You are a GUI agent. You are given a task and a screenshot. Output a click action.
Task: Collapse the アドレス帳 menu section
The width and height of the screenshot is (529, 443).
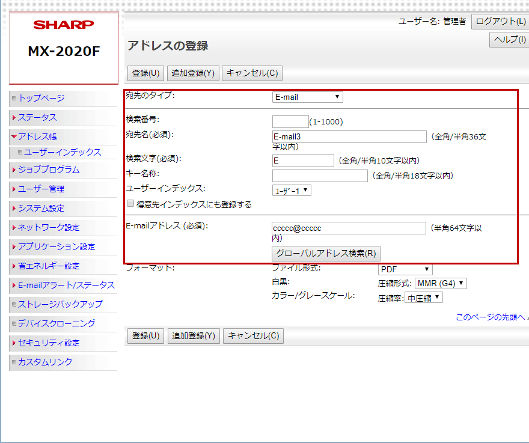point(14,136)
